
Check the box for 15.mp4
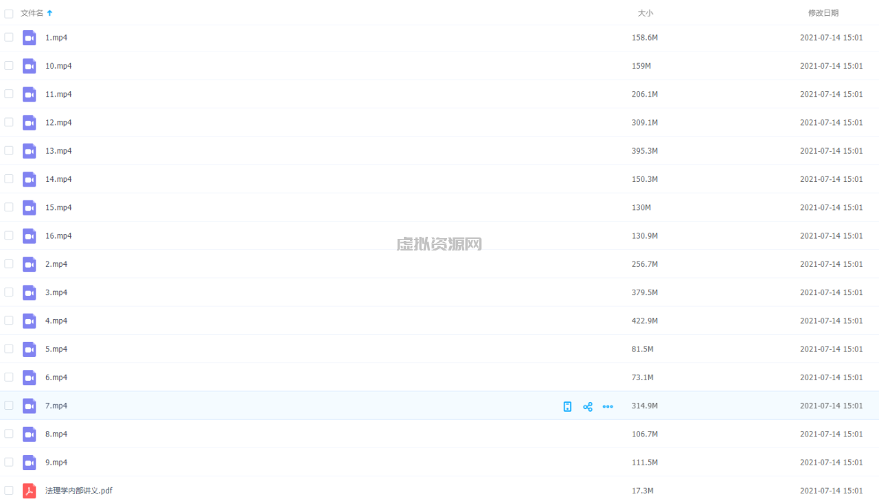click(9, 207)
